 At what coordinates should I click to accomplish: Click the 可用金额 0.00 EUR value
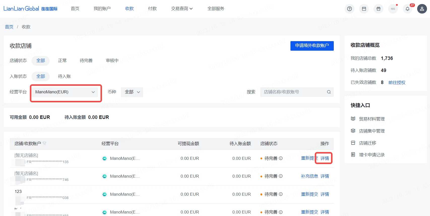tap(40, 117)
